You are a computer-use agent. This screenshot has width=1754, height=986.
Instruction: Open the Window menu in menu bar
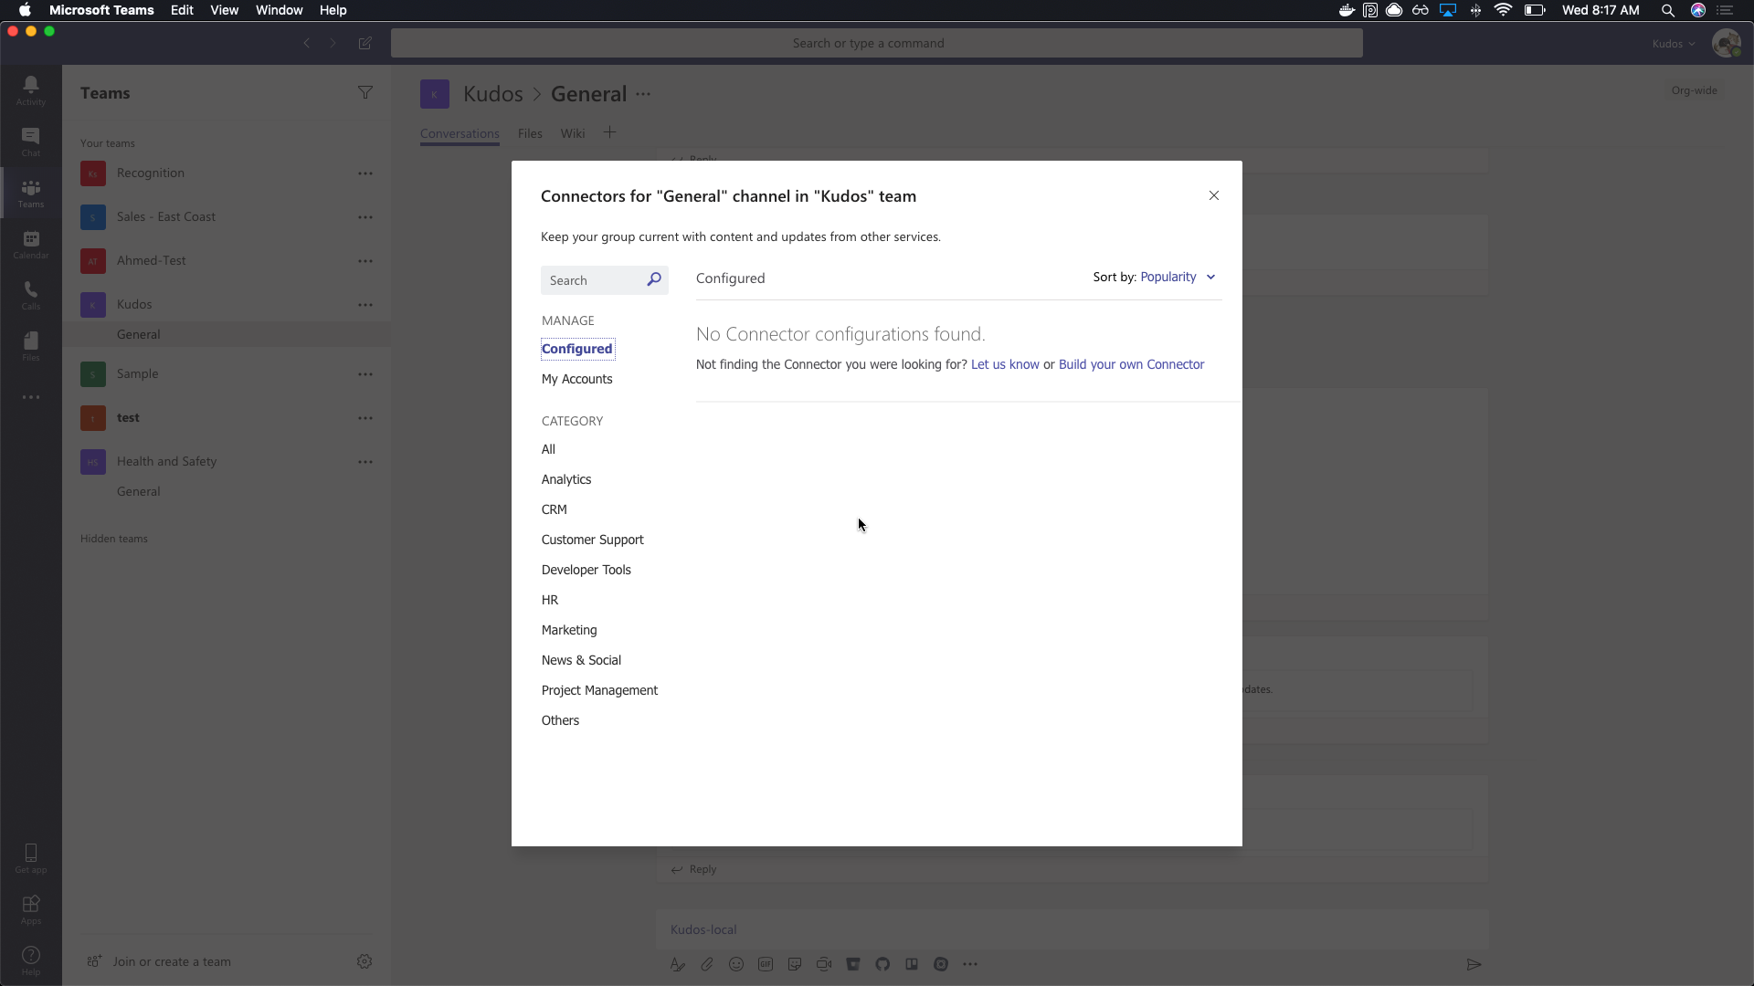coord(279,10)
